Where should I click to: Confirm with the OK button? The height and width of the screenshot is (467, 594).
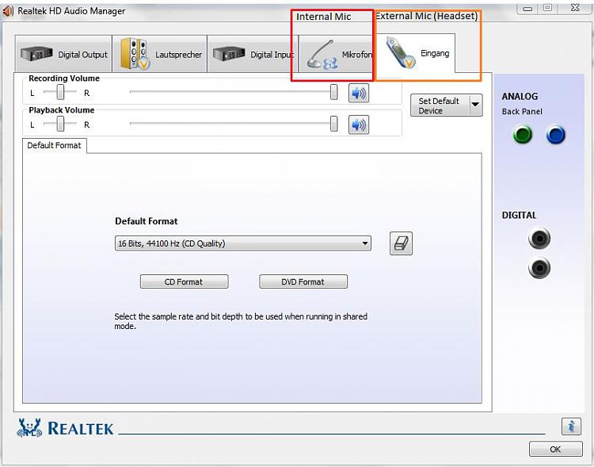point(555,450)
